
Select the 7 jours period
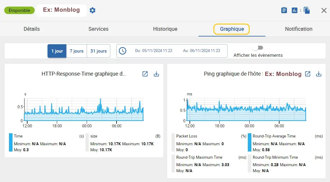[x=77, y=51]
